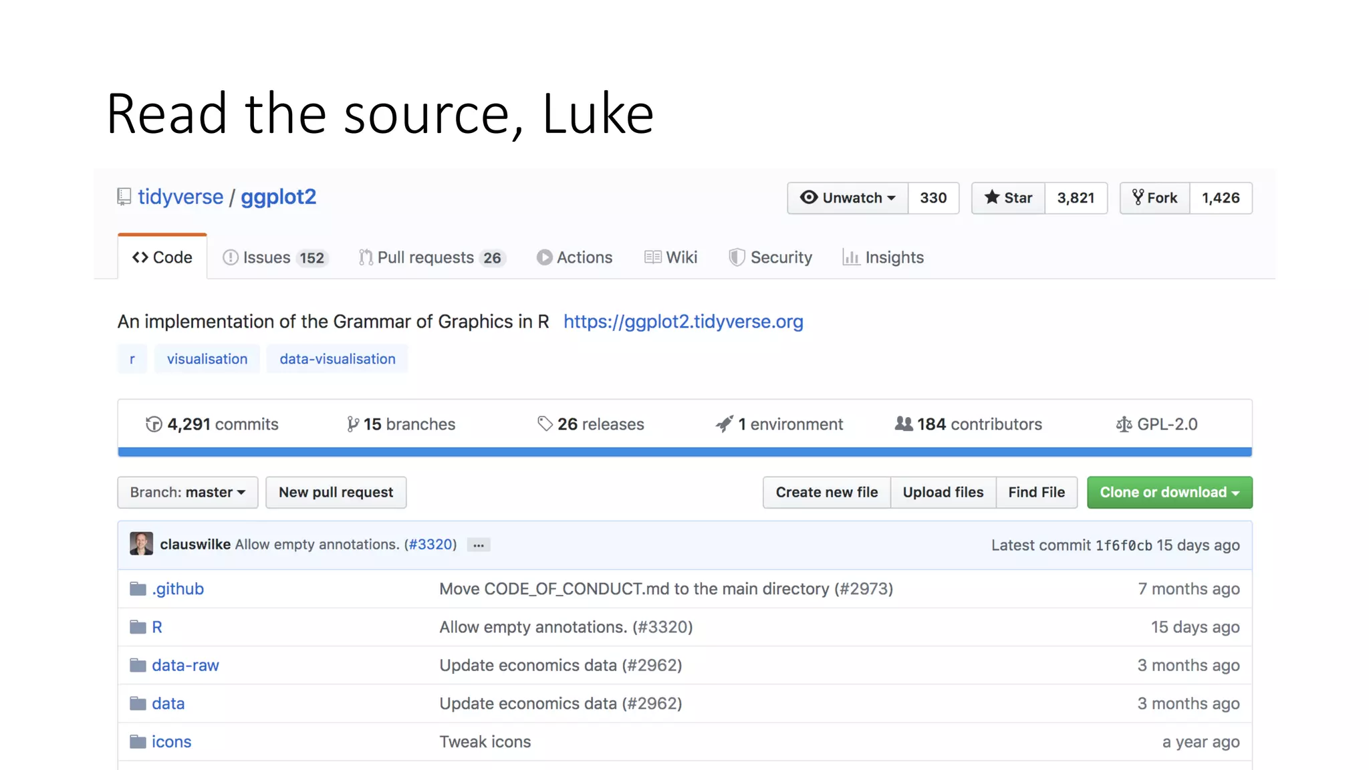Open the Clone or download dropdown
The image size is (1369, 770).
1169,493
